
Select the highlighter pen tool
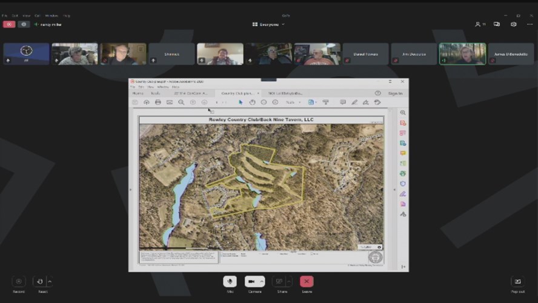coord(354,102)
